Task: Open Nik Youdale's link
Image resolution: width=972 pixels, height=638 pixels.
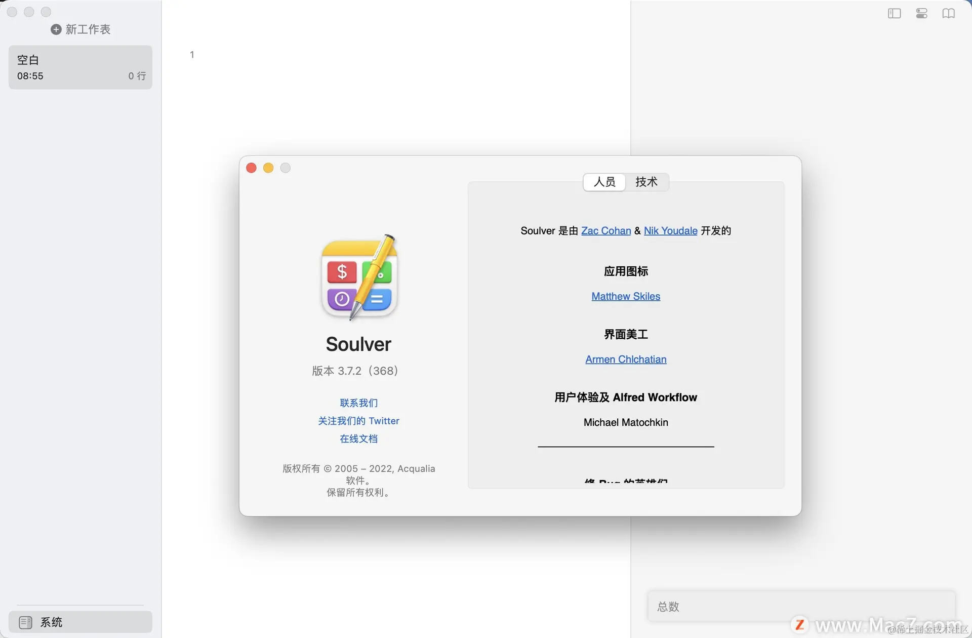Action: tap(670, 231)
